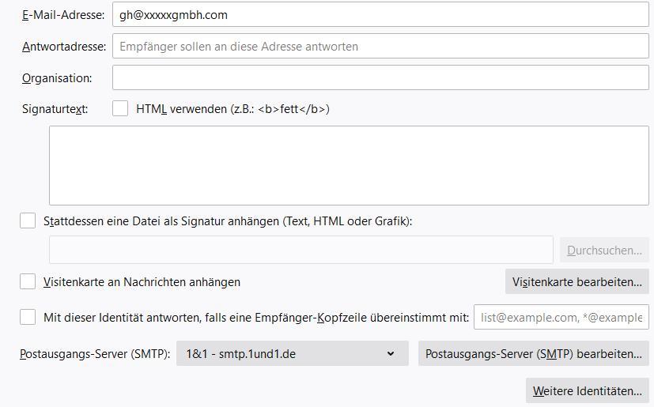Open Visitenkarte bearbeiten... dialog

(577, 281)
